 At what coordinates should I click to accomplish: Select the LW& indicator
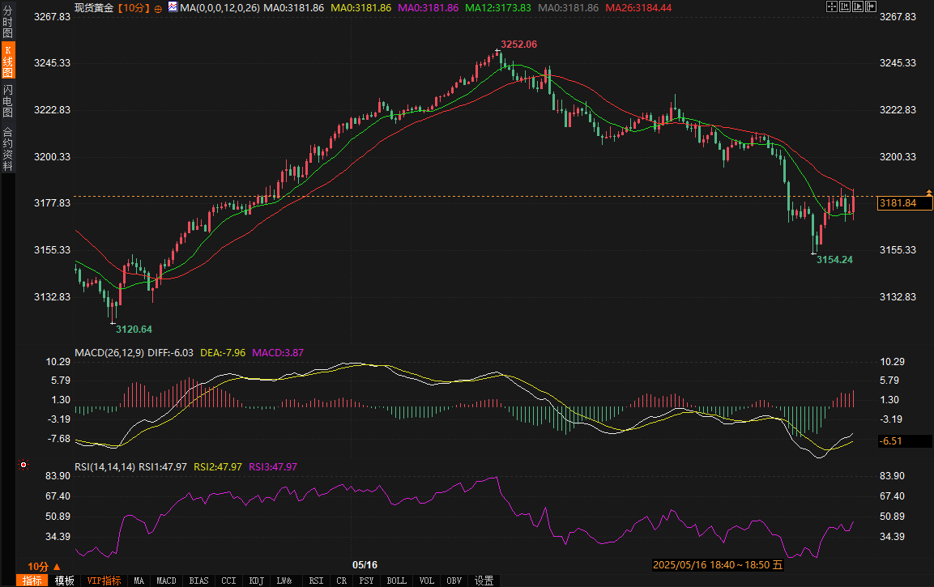pos(284,581)
